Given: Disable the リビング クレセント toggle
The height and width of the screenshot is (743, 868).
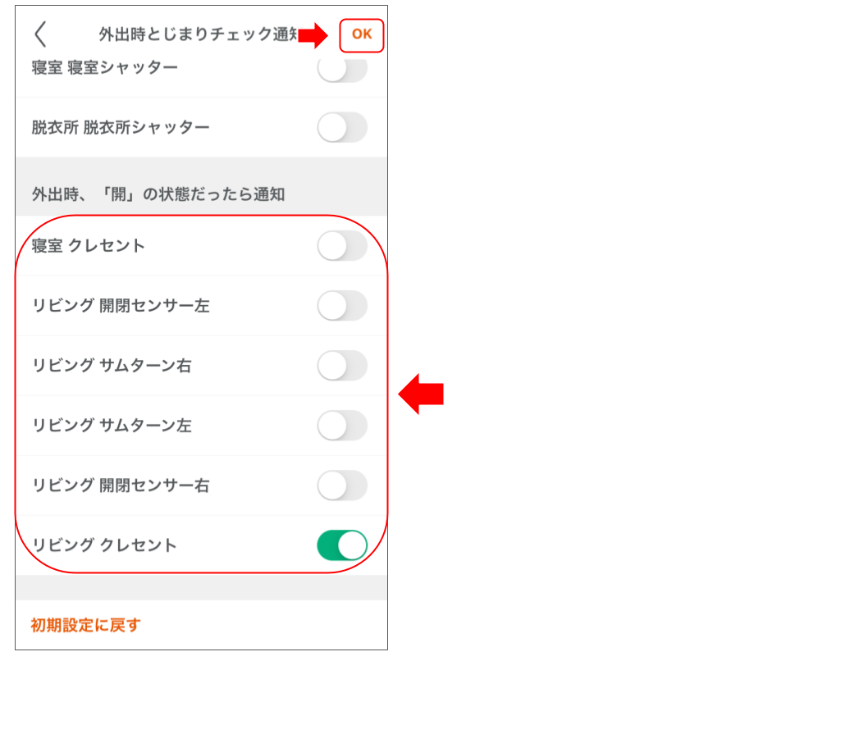Looking at the screenshot, I should click(x=342, y=545).
